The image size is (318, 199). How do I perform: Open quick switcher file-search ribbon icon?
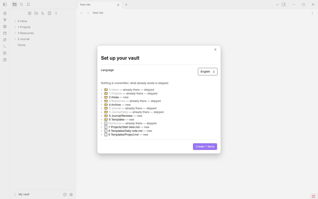click(5, 13)
